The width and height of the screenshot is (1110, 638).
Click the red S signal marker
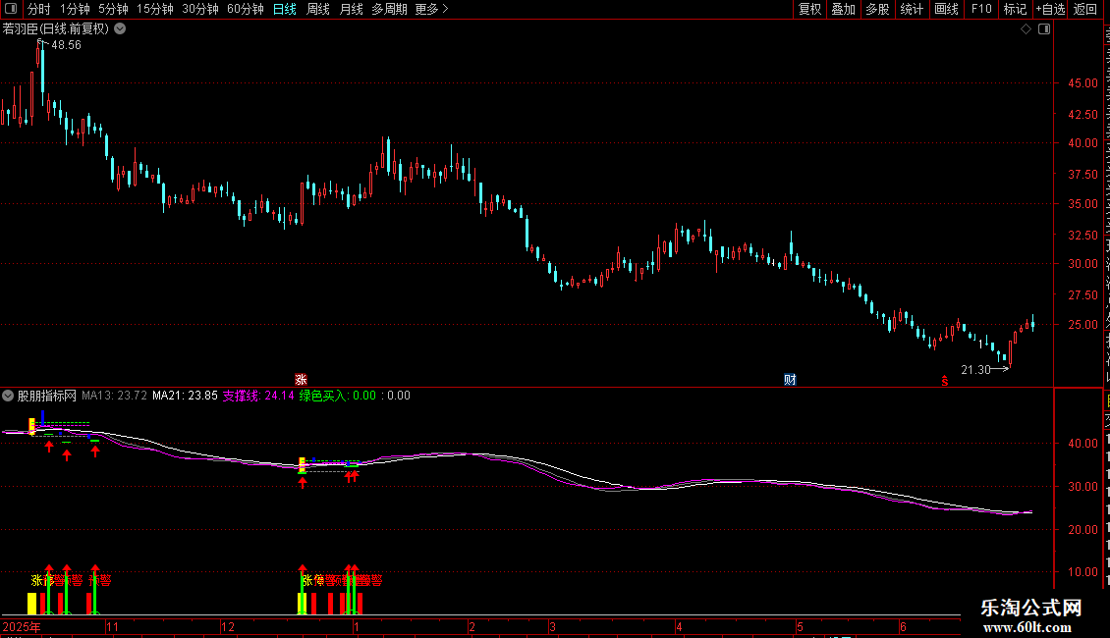[x=944, y=381]
